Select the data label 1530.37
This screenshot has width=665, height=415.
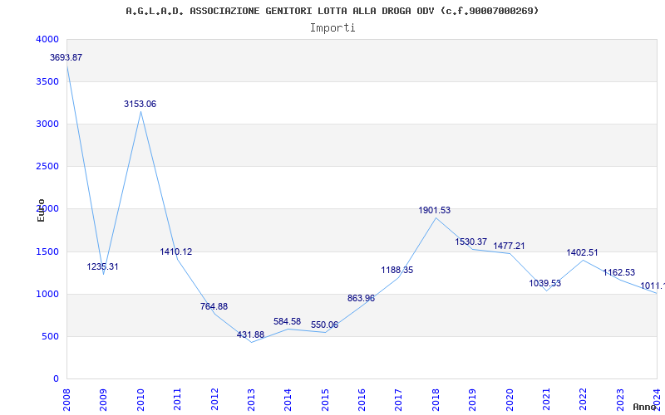point(471,242)
